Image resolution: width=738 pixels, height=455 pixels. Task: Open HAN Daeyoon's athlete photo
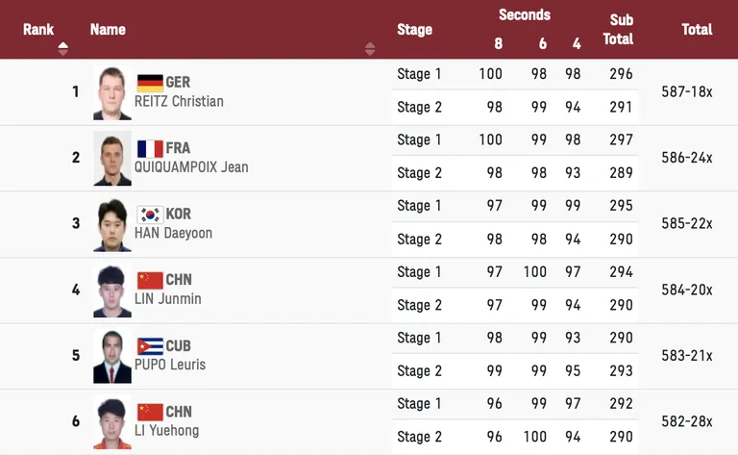click(x=112, y=224)
